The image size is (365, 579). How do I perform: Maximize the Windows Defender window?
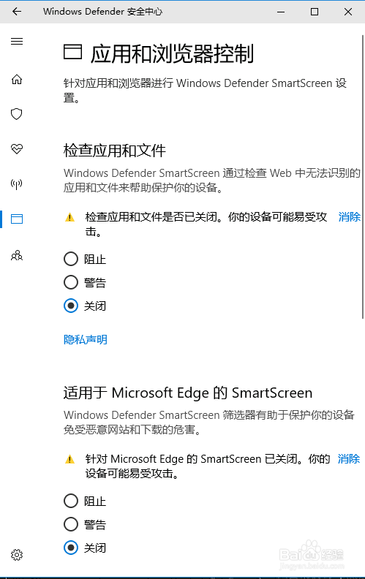(x=315, y=12)
